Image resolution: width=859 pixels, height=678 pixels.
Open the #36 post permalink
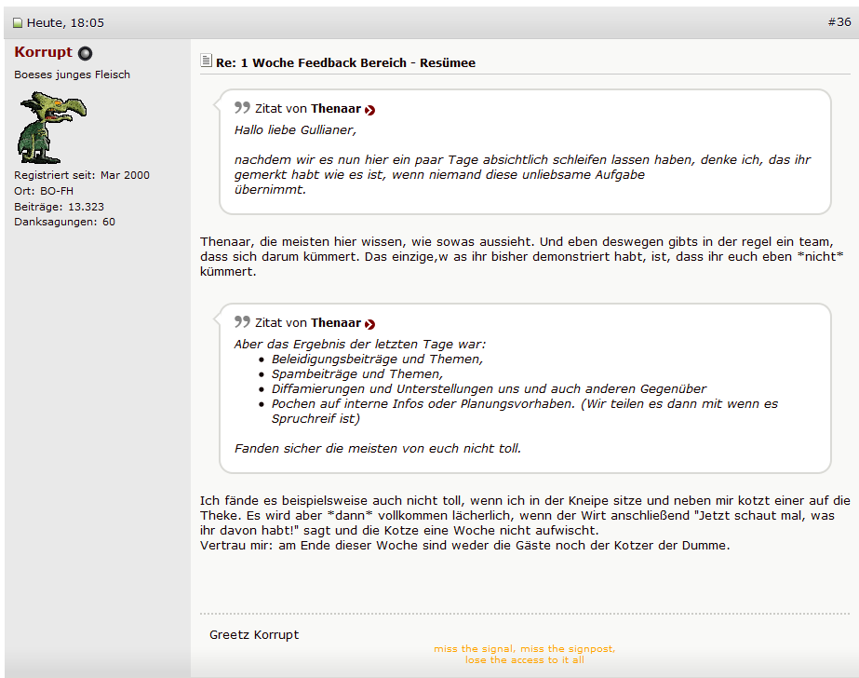pos(839,22)
